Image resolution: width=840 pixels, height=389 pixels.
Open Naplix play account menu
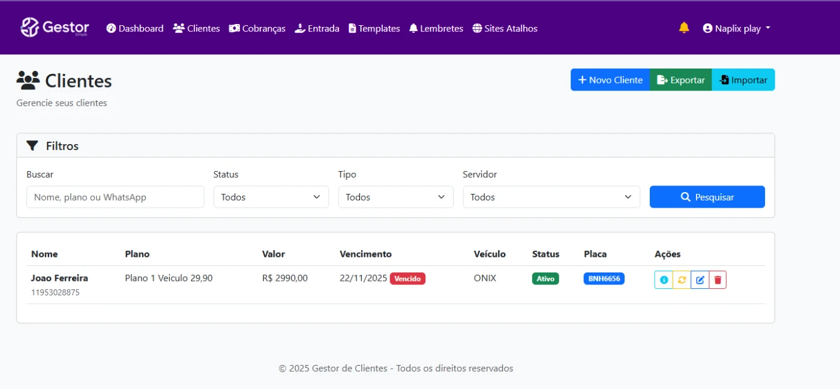pos(736,28)
